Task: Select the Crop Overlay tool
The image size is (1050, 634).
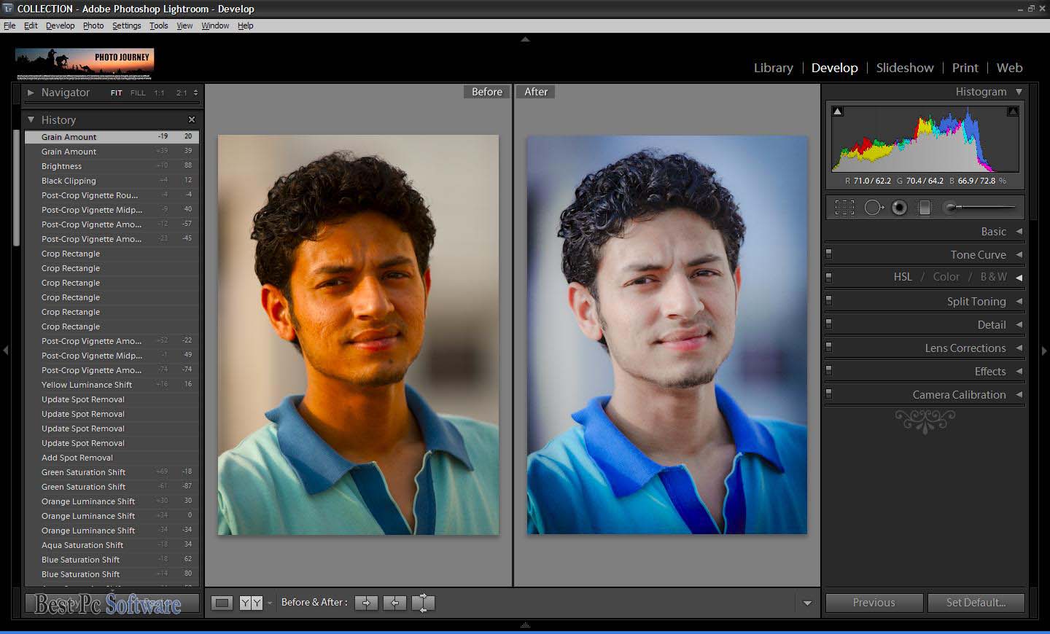Action: click(x=844, y=207)
